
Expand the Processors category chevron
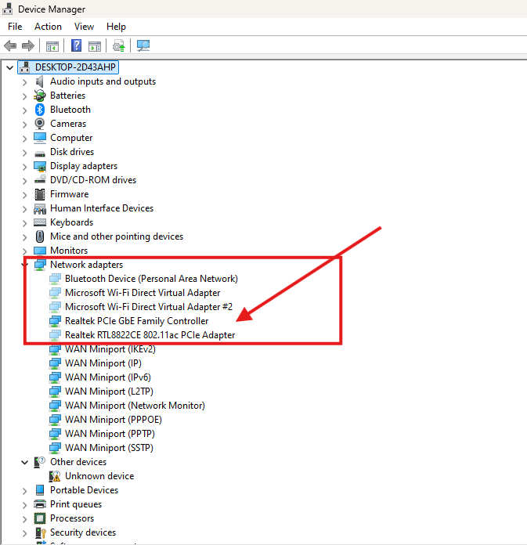coord(24,519)
